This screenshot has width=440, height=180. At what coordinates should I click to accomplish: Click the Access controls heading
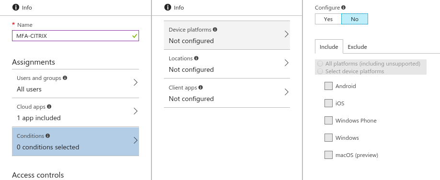pos(38,175)
